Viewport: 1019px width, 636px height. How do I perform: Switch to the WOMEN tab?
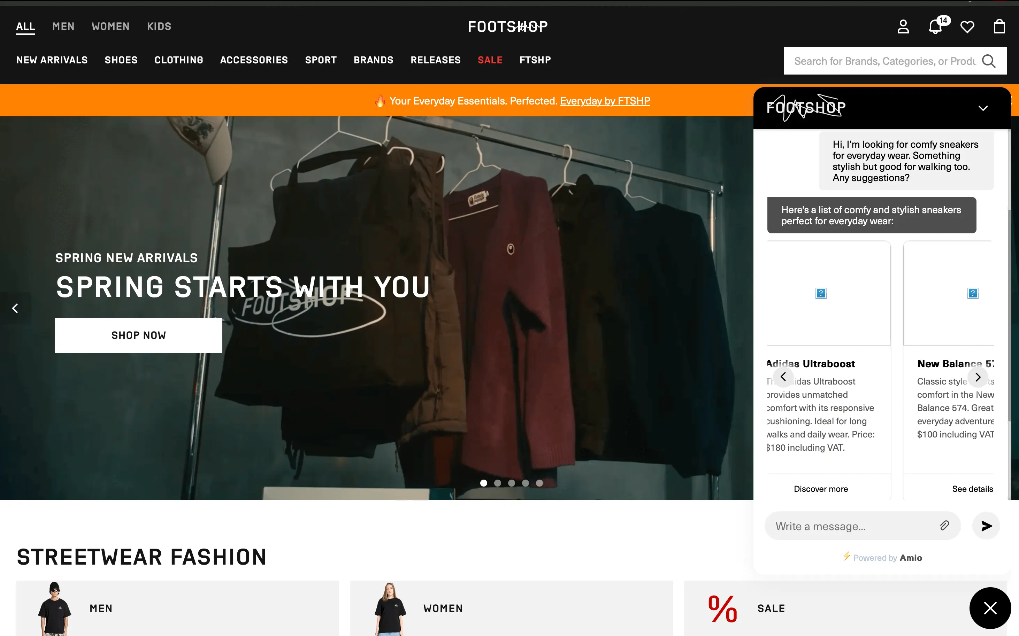[111, 26]
